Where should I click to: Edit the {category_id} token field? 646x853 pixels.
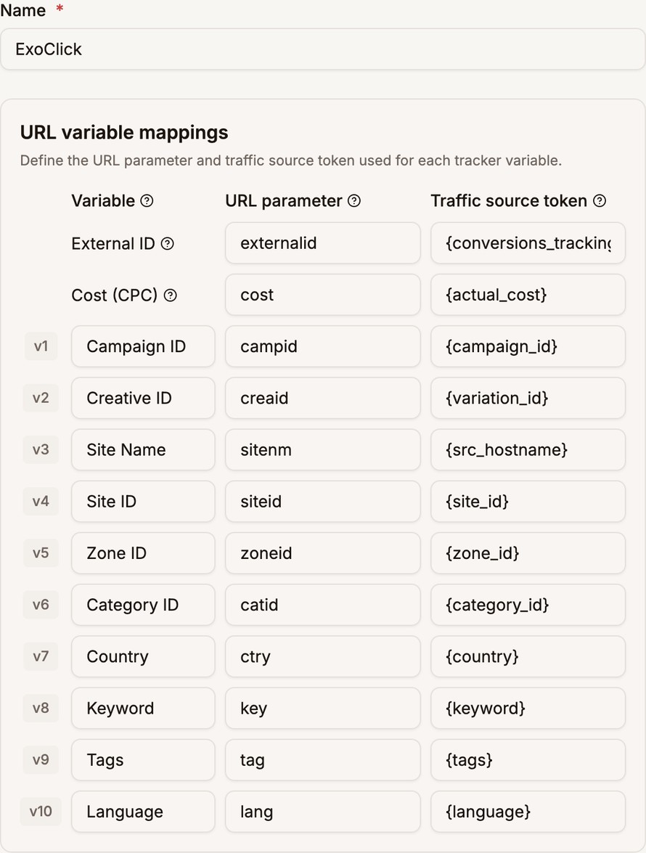[x=528, y=605]
